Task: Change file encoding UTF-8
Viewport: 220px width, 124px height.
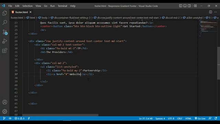Action: 171,118
